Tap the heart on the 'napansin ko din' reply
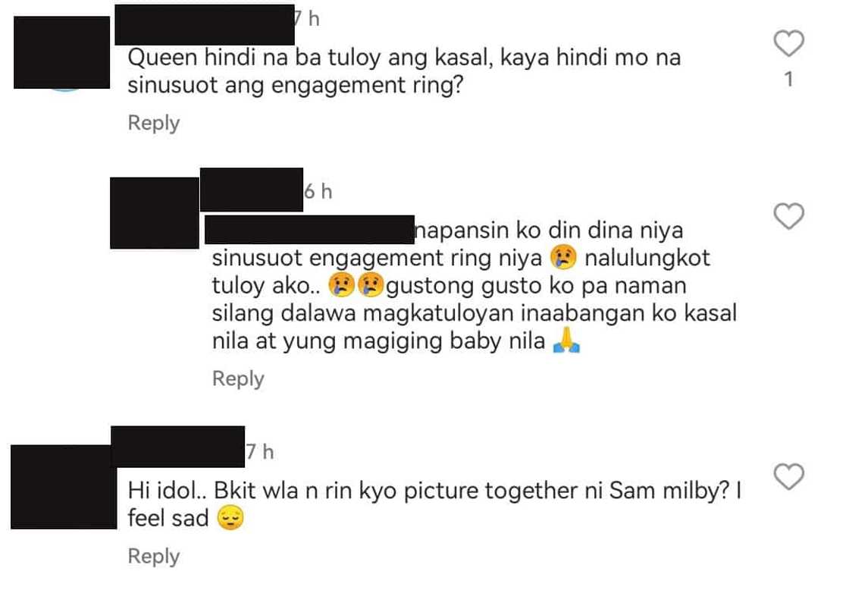Viewport: 849px width, 590px height. 788,215
